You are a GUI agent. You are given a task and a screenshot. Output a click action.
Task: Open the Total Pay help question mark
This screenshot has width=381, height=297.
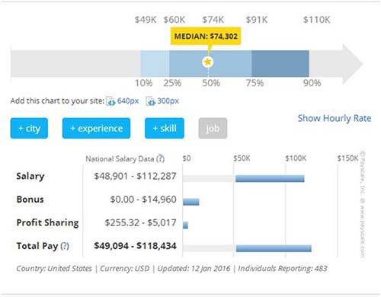click(65, 246)
